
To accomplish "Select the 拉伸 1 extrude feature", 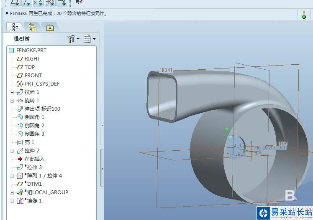I will 32,92.
